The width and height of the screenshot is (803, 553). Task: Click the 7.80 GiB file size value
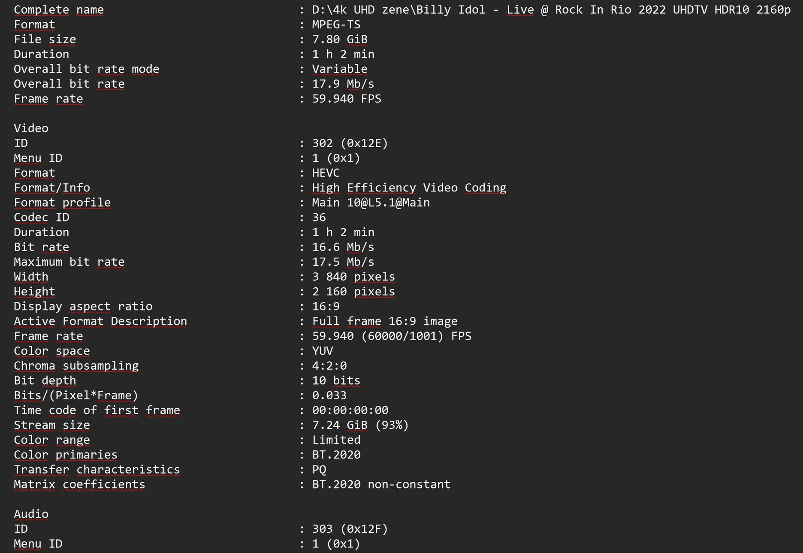point(339,39)
